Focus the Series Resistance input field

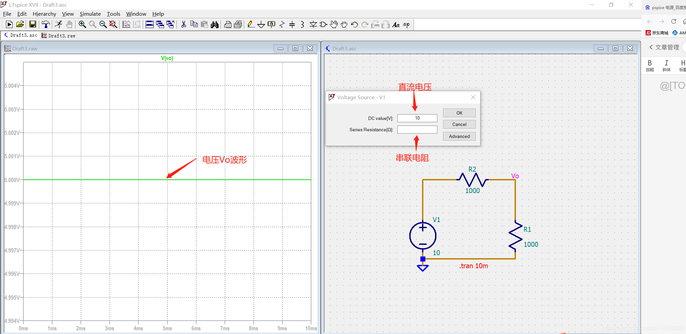[x=417, y=130]
